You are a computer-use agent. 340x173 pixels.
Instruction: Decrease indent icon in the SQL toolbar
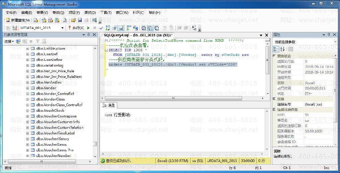tap(179, 28)
